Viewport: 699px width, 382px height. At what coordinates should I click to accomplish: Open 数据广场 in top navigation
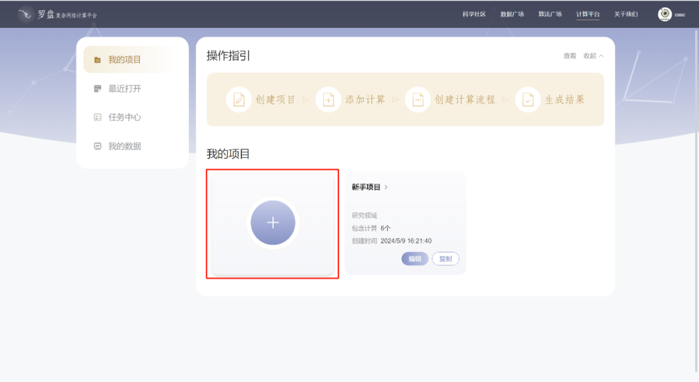pyautogui.click(x=512, y=14)
